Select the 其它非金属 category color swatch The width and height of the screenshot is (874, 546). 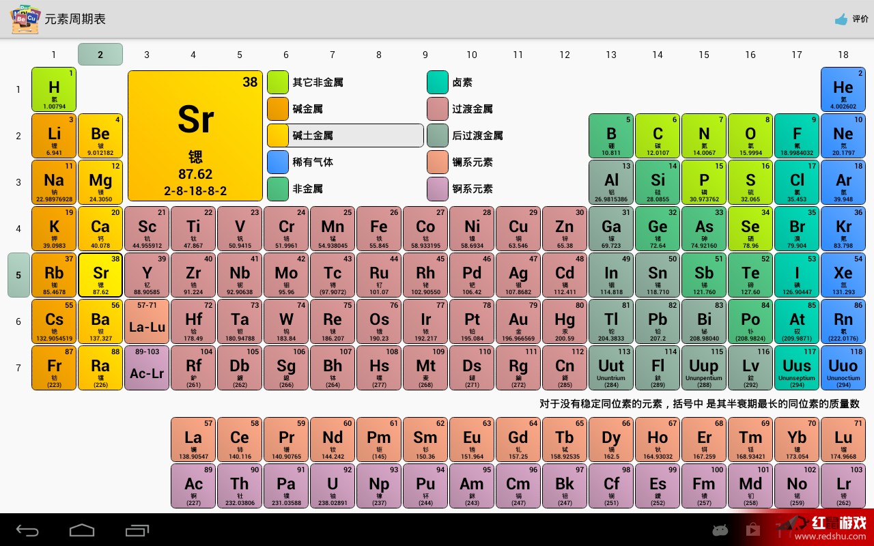[x=278, y=82]
